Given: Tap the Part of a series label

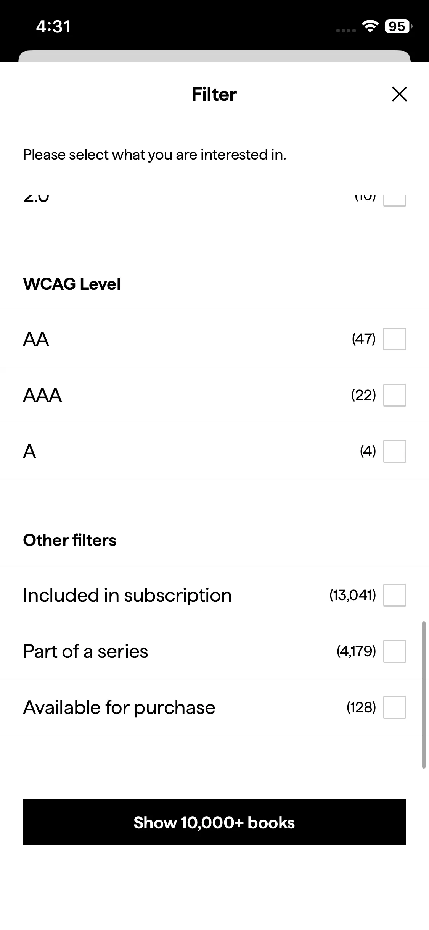Looking at the screenshot, I should [85, 651].
